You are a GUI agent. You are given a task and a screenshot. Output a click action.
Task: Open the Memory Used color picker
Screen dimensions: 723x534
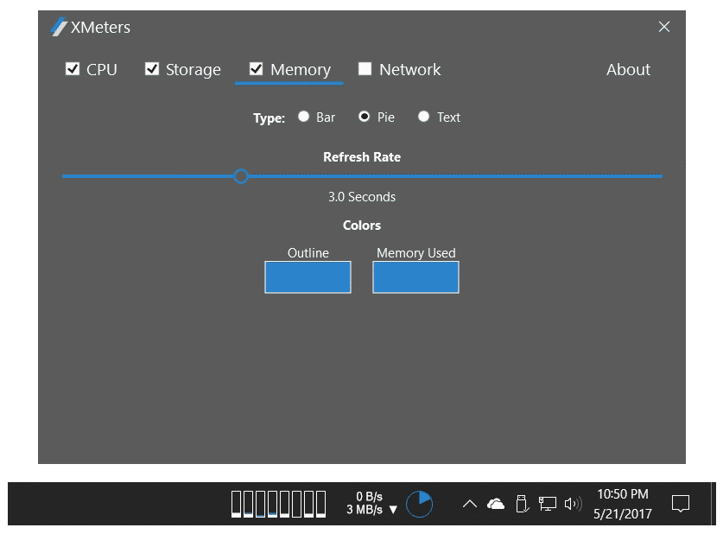[x=415, y=277]
